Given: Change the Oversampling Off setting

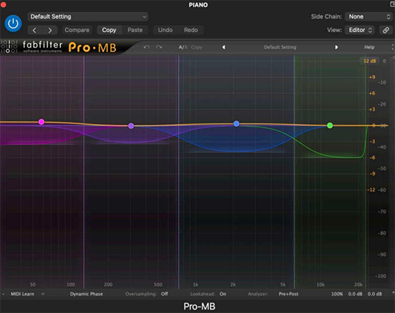Looking at the screenshot, I should click(x=164, y=294).
